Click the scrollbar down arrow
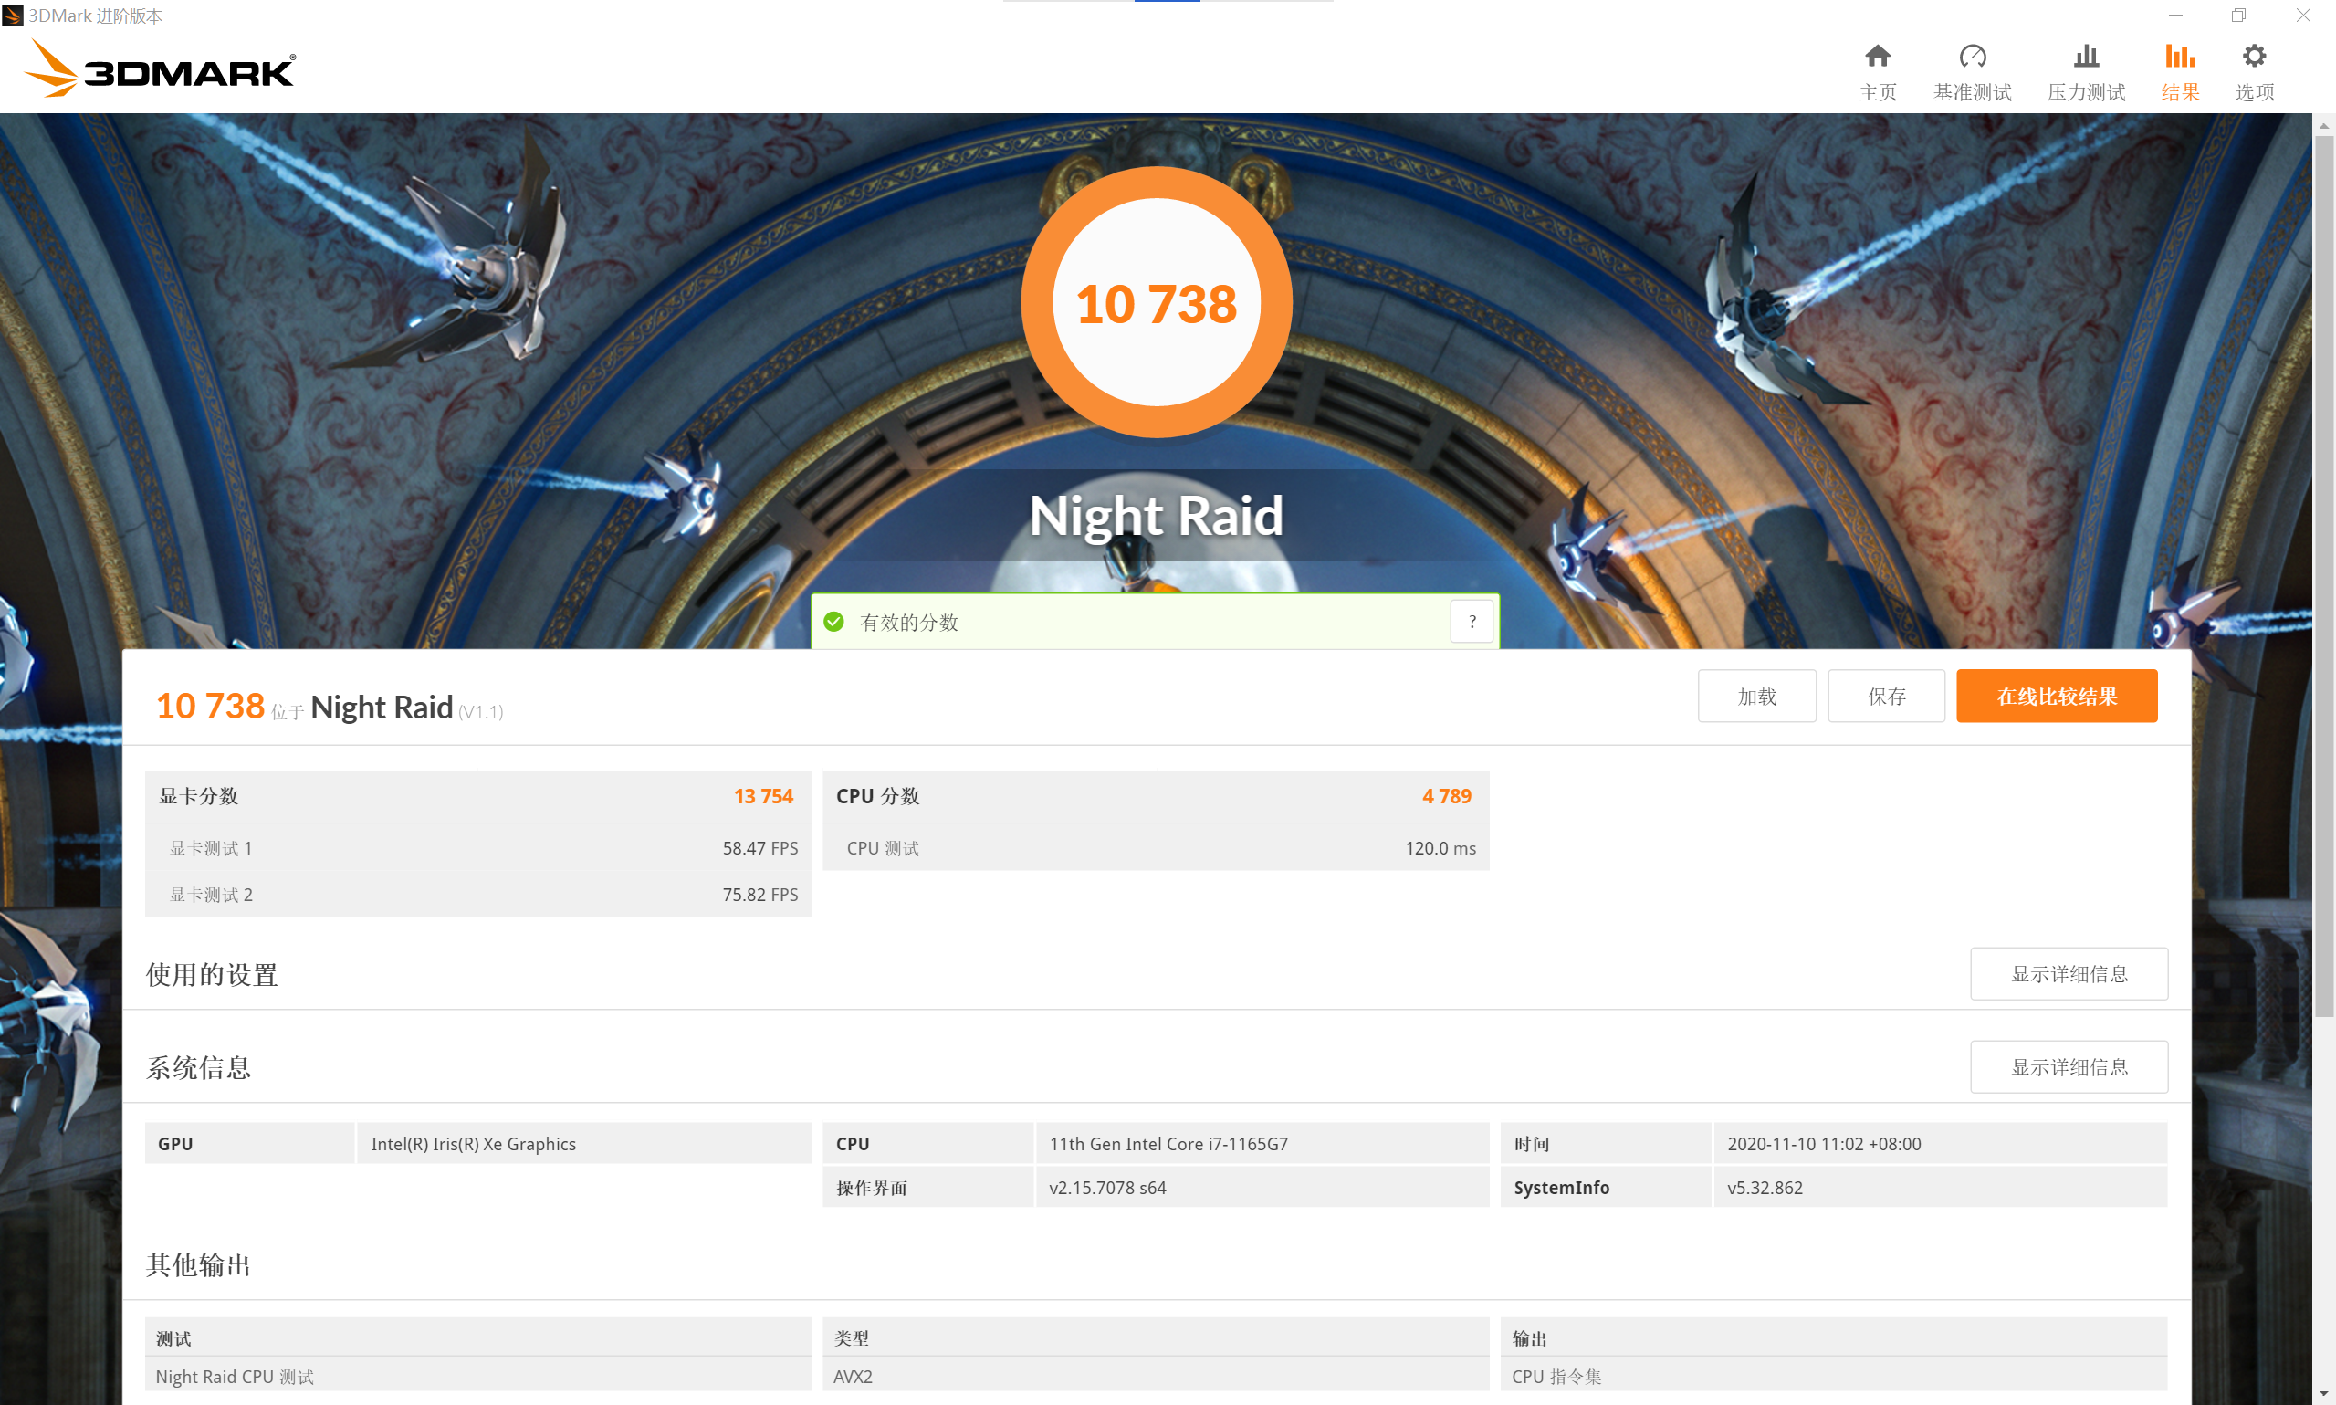Screen dimensions: 2336x1405 coord(2324,1394)
